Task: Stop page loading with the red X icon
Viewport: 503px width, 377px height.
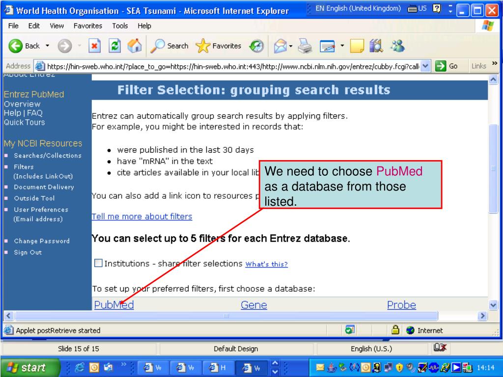Action: click(x=94, y=46)
